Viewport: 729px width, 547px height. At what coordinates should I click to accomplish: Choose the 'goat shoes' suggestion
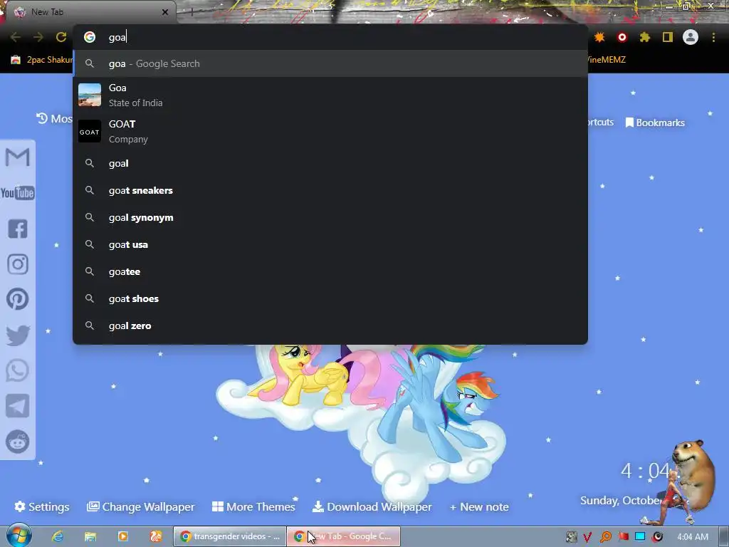click(x=330, y=298)
